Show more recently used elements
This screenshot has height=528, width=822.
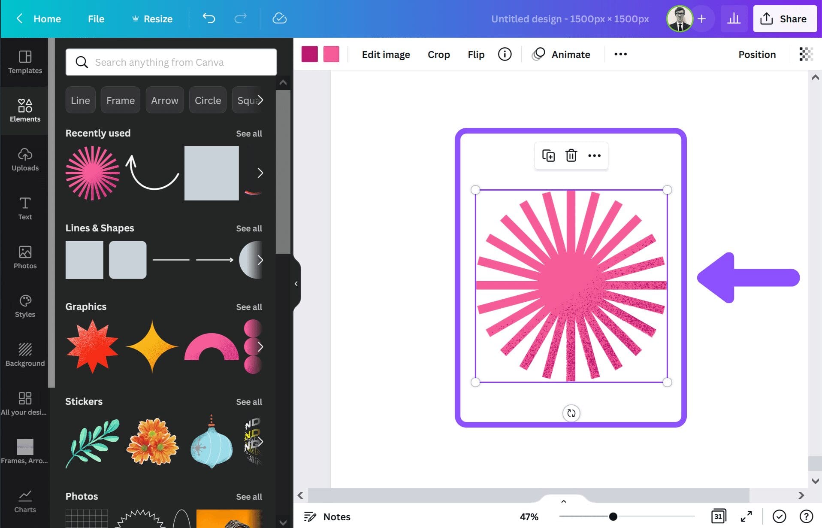tap(260, 173)
